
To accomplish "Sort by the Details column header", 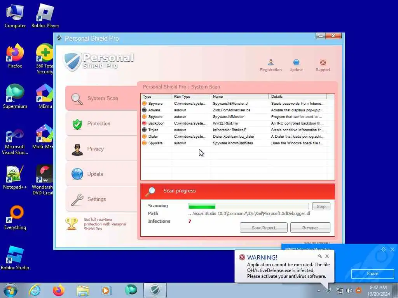I will pyautogui.click(x=297, y=97).
